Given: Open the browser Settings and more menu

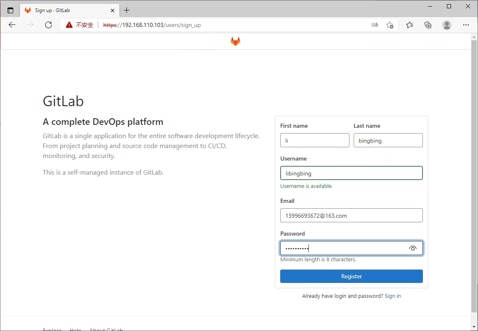Looking at the screenshot, I should [466, 25].
